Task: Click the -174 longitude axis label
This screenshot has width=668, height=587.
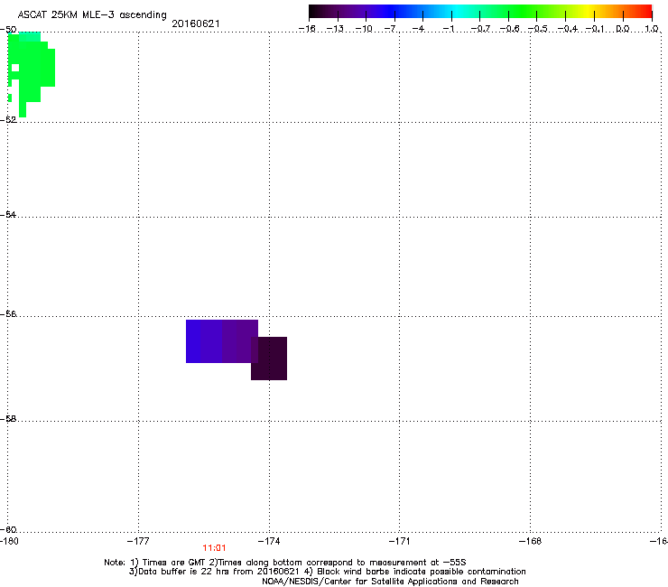Action: [269, 541]
